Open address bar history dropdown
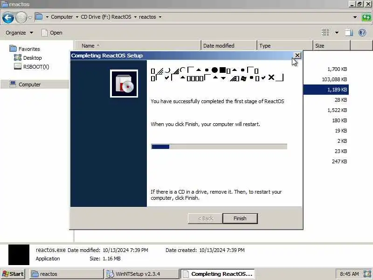This screenshot has width=373, height=280. tap(355, 17)
